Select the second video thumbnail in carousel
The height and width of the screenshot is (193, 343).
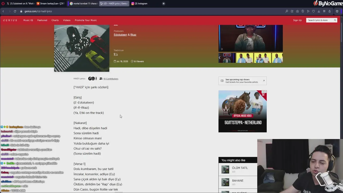tap(245, 58)
